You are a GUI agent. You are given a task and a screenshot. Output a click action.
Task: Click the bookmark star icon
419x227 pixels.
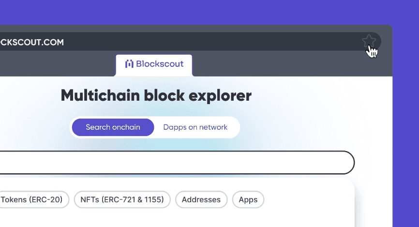[x=369, y=41]
